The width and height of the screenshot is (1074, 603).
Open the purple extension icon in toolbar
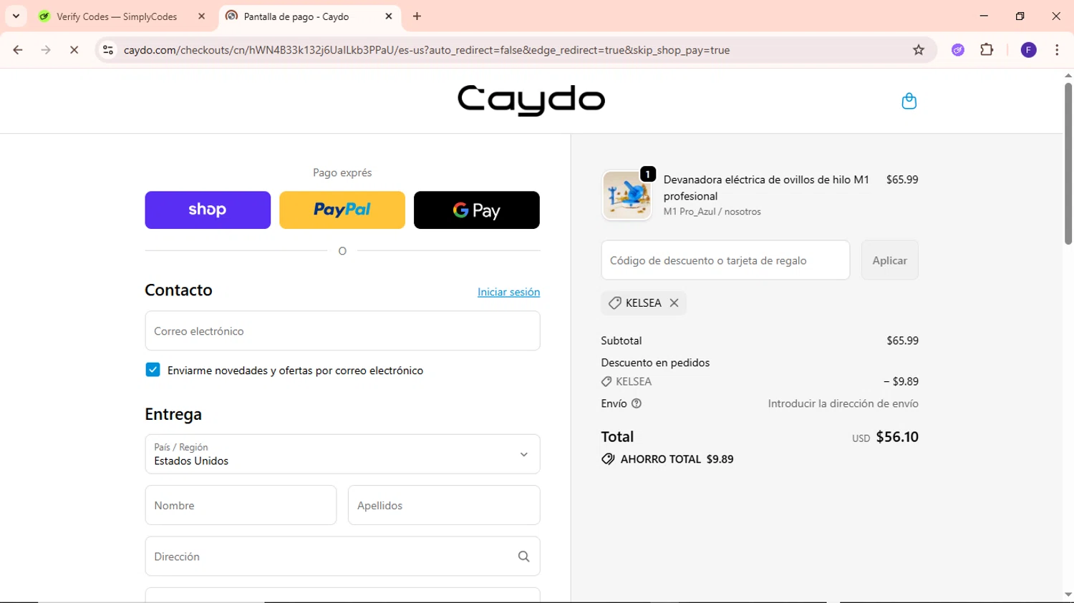click(x=958, y=50)
